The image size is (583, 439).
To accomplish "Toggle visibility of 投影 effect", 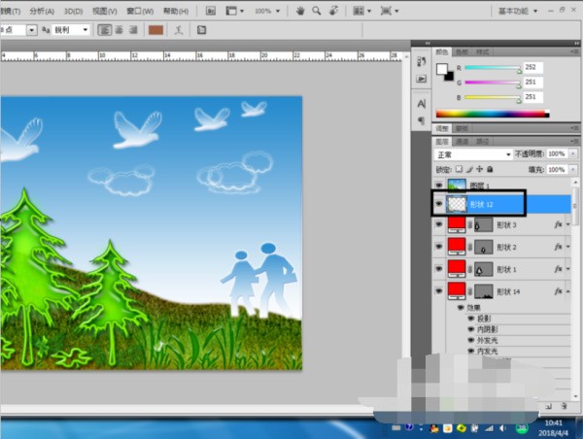I will pos(471,318).
